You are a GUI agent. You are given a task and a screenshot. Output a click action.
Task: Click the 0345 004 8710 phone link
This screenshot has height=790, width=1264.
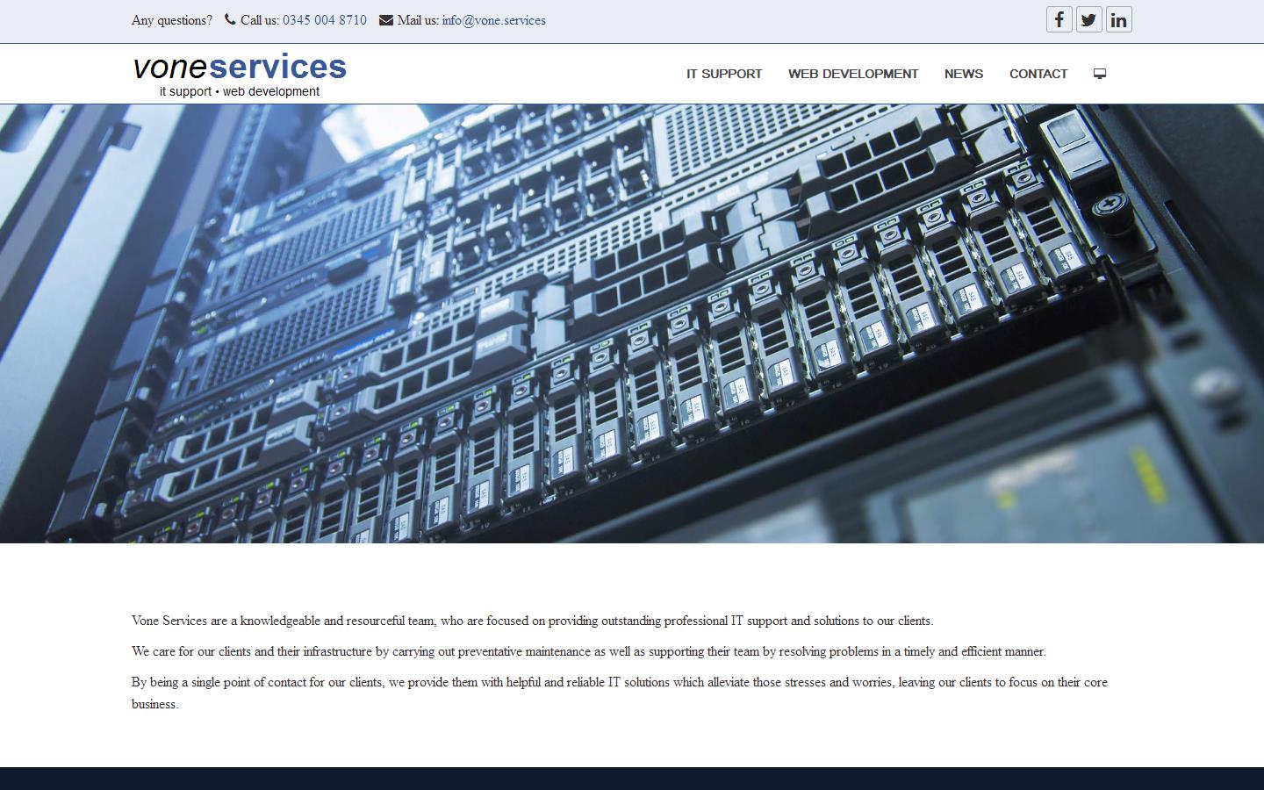coord(325,19)
